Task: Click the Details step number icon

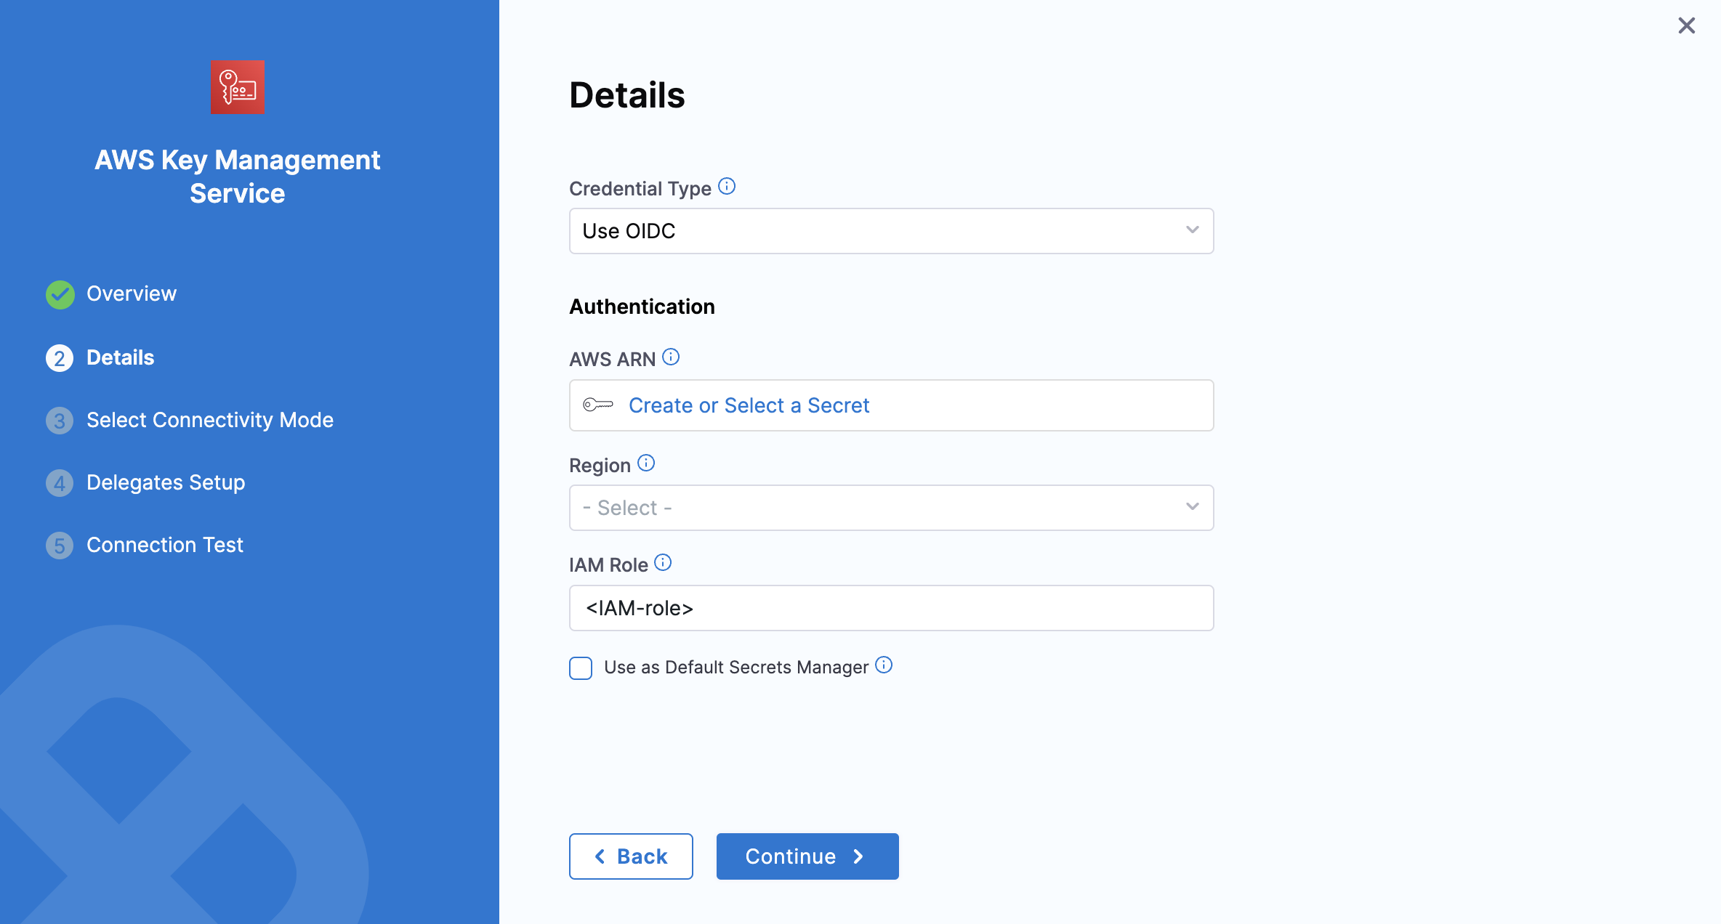Action: [x=58, y=356]
